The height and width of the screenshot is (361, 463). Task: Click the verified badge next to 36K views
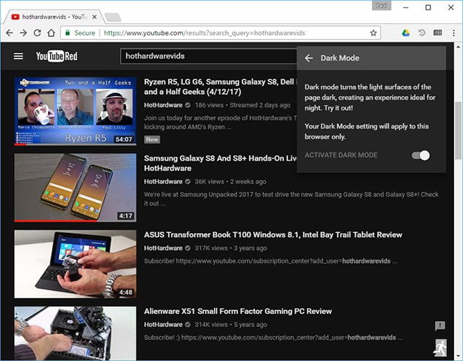point(188,181)
